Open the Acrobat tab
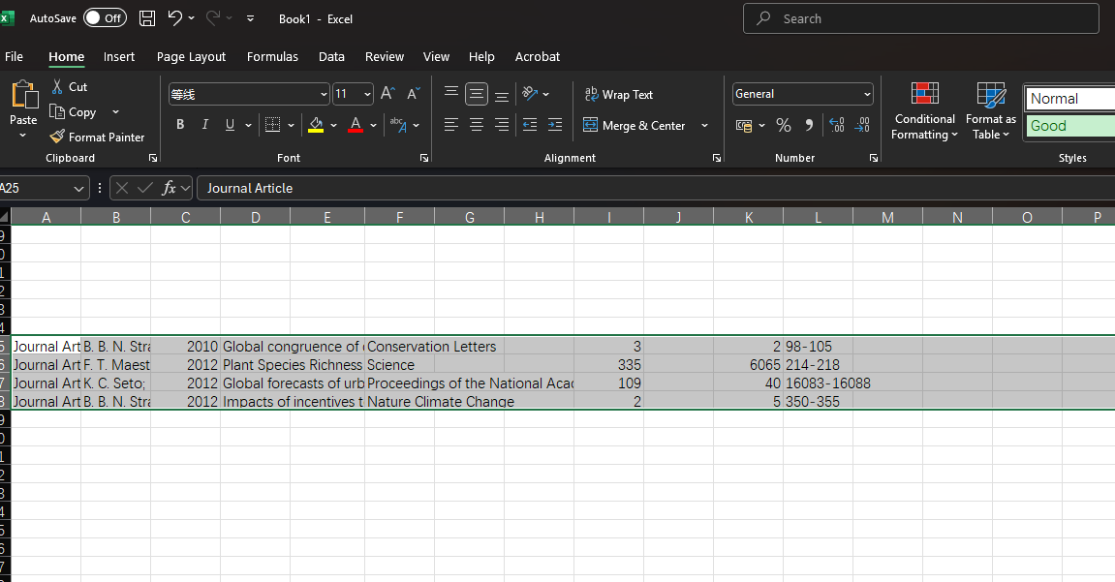 538,57
